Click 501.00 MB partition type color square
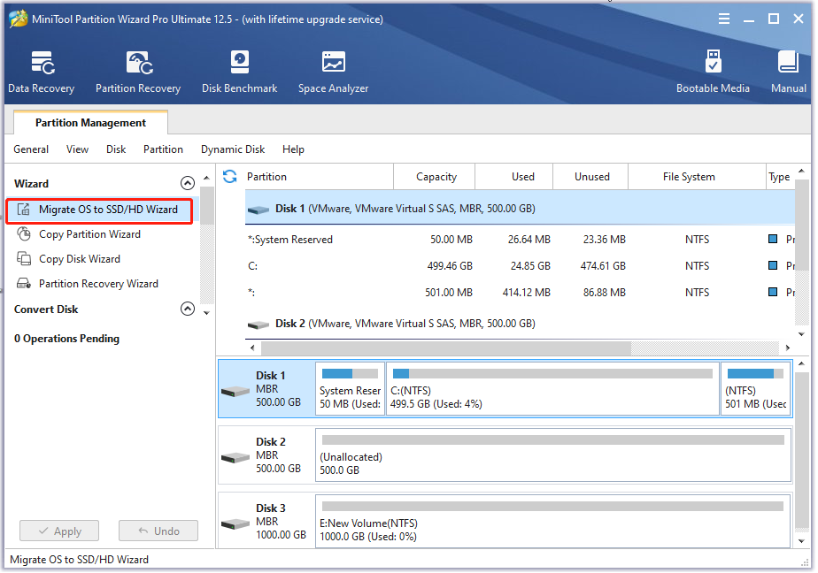818x573 pixels. point(773,292)
